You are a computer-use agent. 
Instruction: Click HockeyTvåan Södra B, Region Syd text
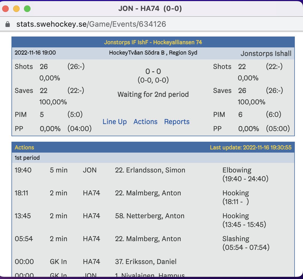pos(153,53)
